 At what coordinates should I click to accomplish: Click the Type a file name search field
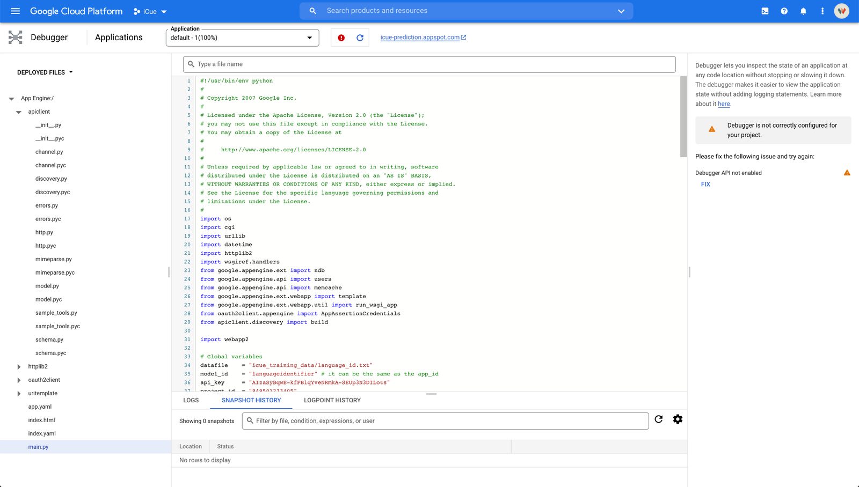click(429, 64)
